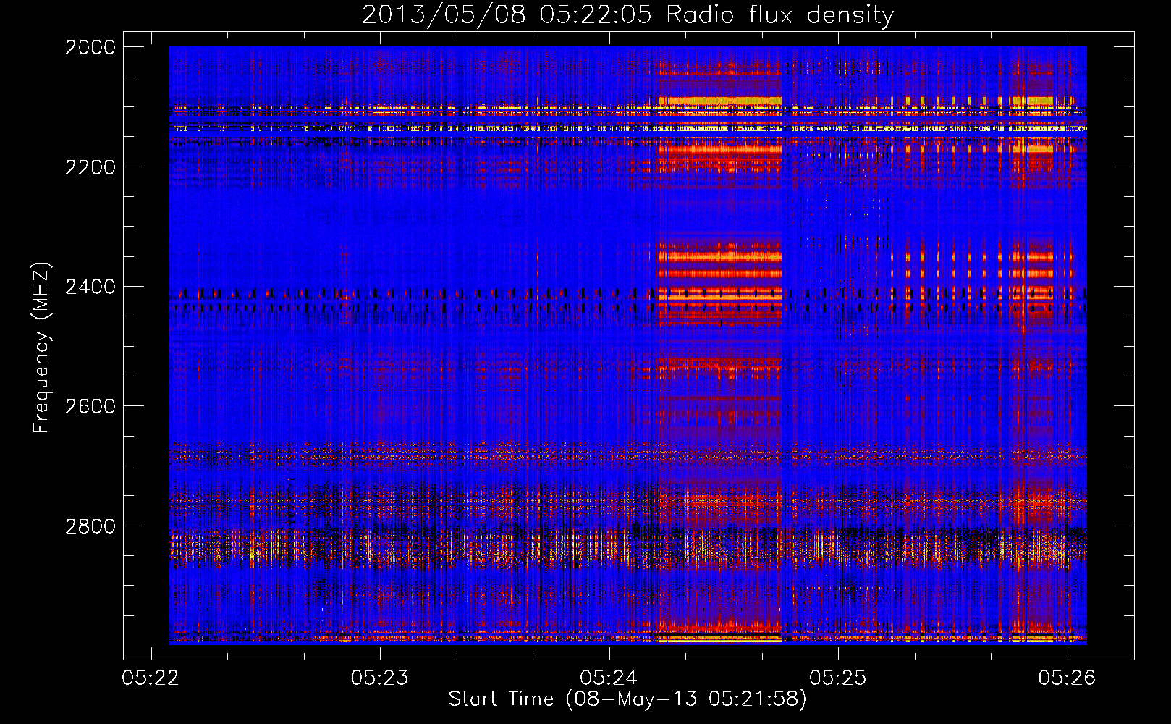This screenshot has width=1171, height=724.
Task: Select the 2600 frequency axis label
Action: pyautogui.click(x=90, y=406)
